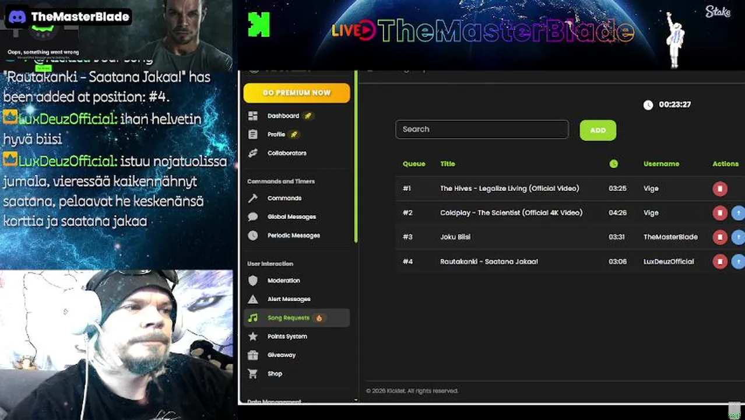Click the Commands wrench icon
This screenshot has width=745, height=420.
253,198
